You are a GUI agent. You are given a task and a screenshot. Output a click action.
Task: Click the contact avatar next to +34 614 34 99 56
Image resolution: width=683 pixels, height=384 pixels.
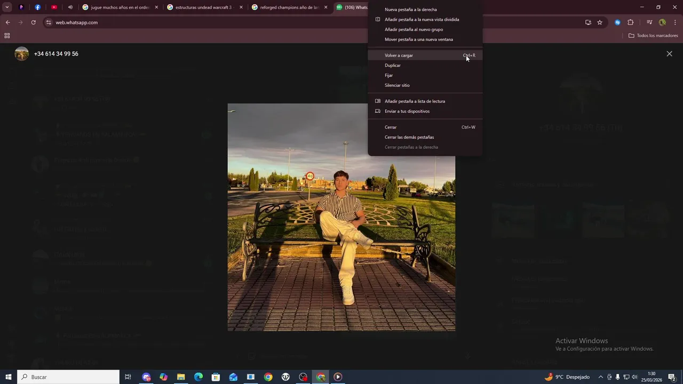click(21, 54)
